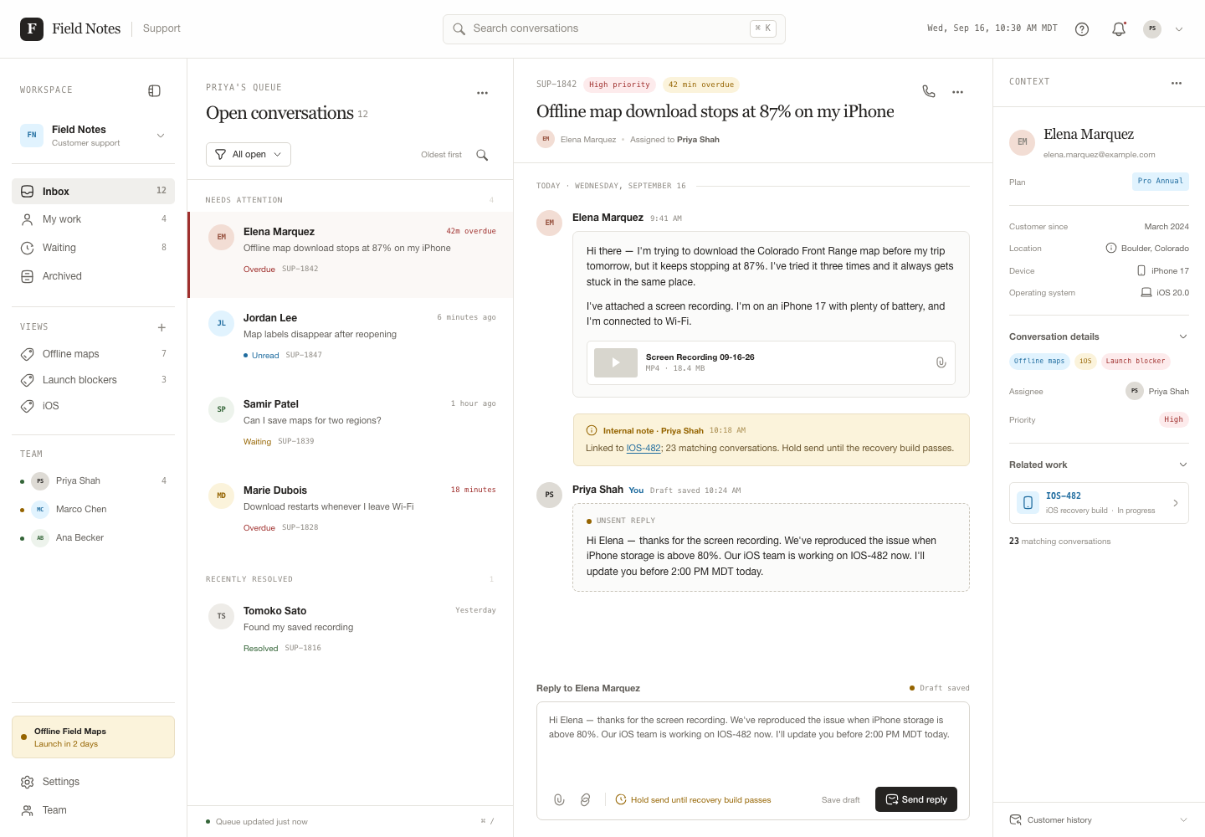Open the Launch blockers view
Screen dimensions: 1205x837
pos(93,380)
